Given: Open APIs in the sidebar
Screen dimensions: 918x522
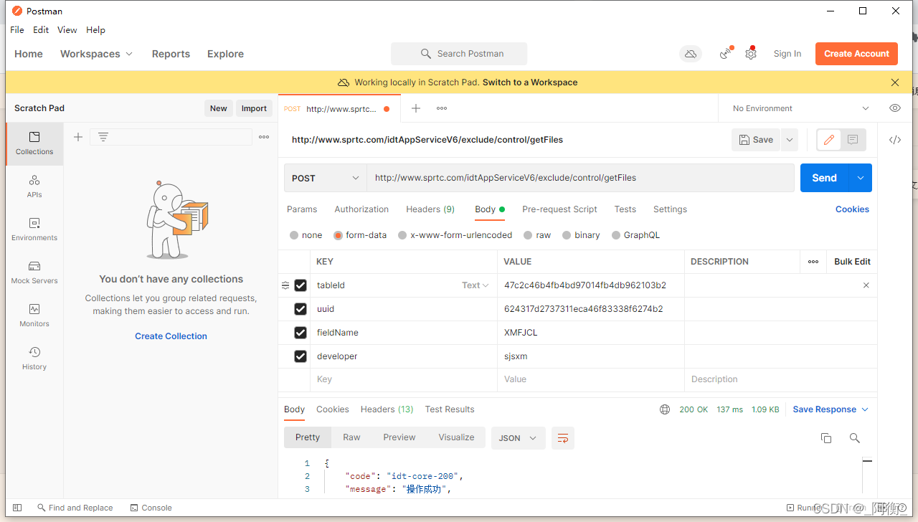Looking at the screenshot, I should [34, 186].
